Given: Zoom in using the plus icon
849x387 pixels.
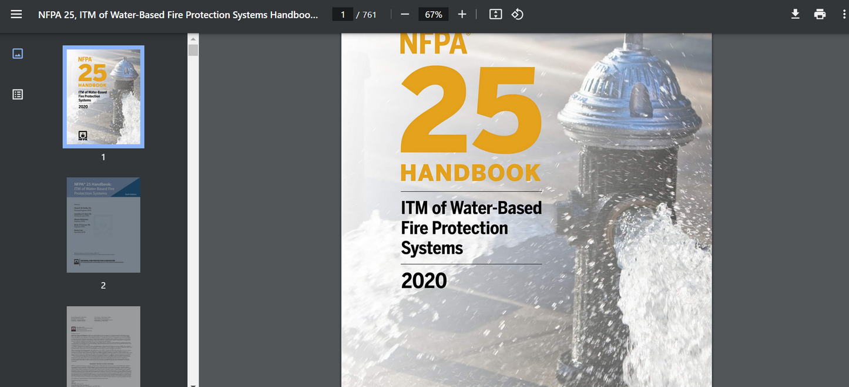Looking at the screenshot, I should pyautogui.click(x=461, y=14).
